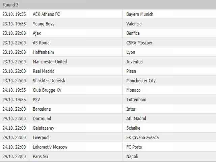Select Real Madrid home team
The width and height of the screenshot is (216, 162).
[x=44, y=71]
